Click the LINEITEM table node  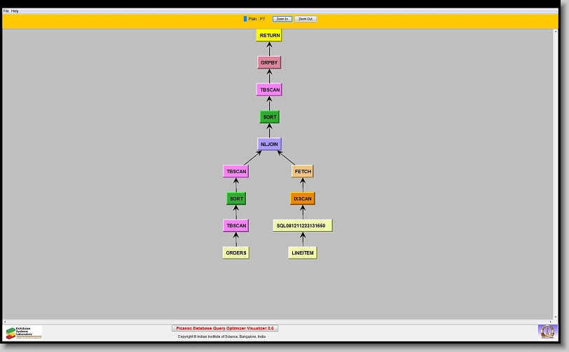point(303,253)
